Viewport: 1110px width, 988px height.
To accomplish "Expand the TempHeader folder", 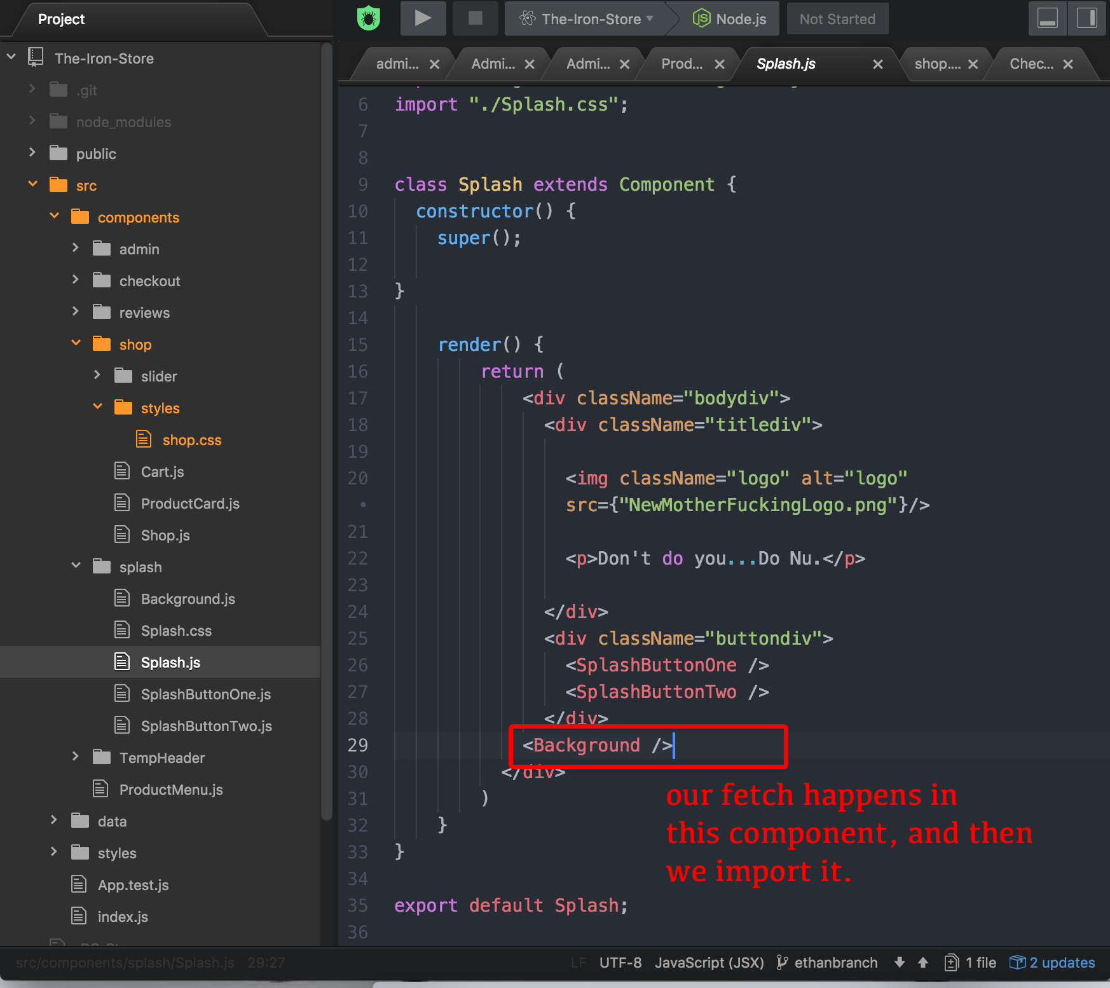I will [76, 757].
